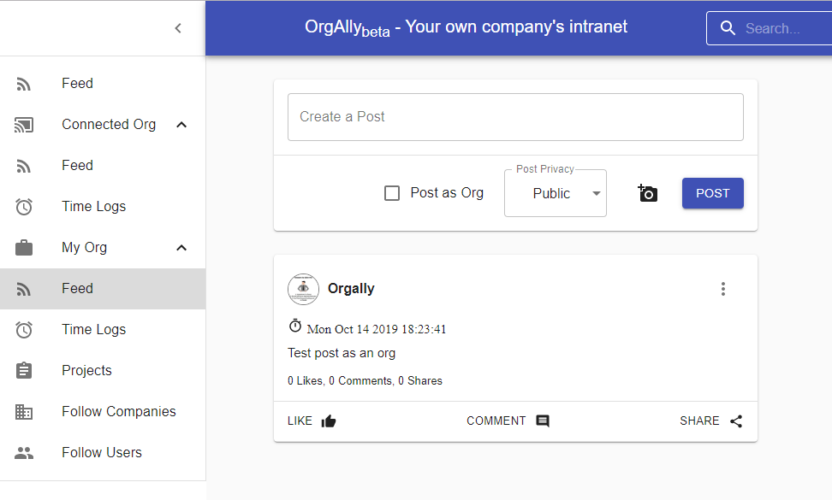Screen dimensions: 832x500
Task: Click the timer icon beside the post date
Action: (x=295, y=326)
